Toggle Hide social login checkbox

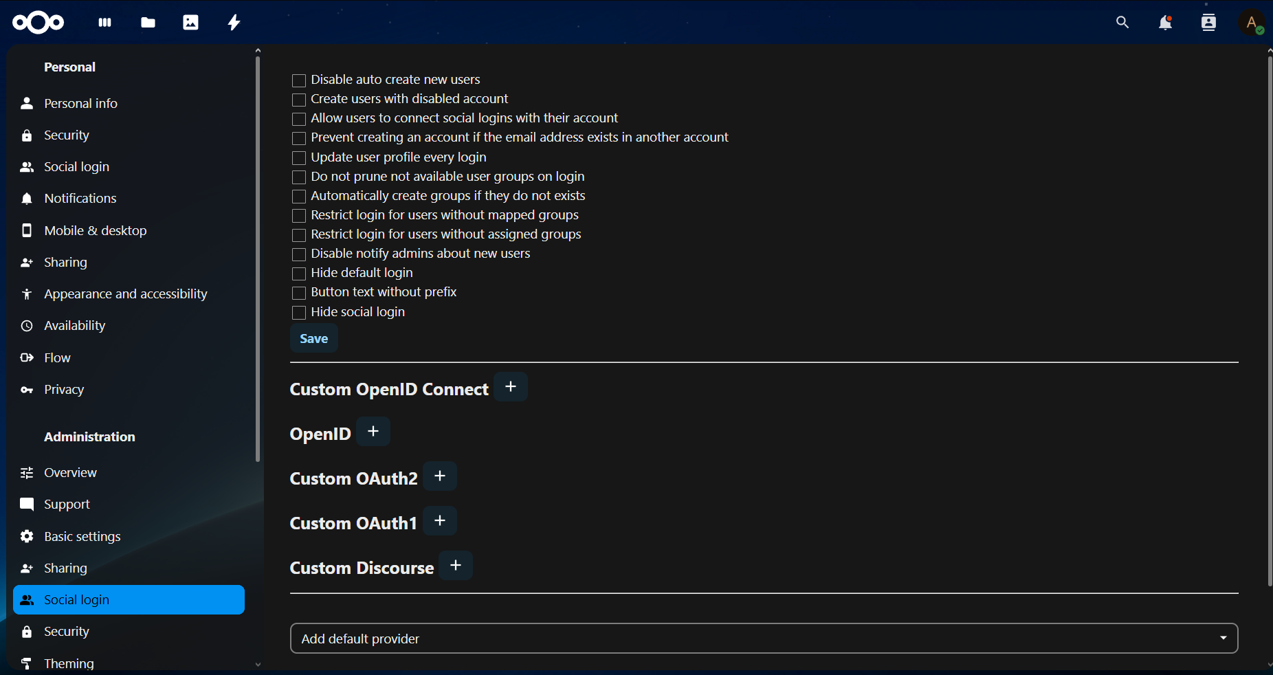pyautogui.click(x=299, y=313)
